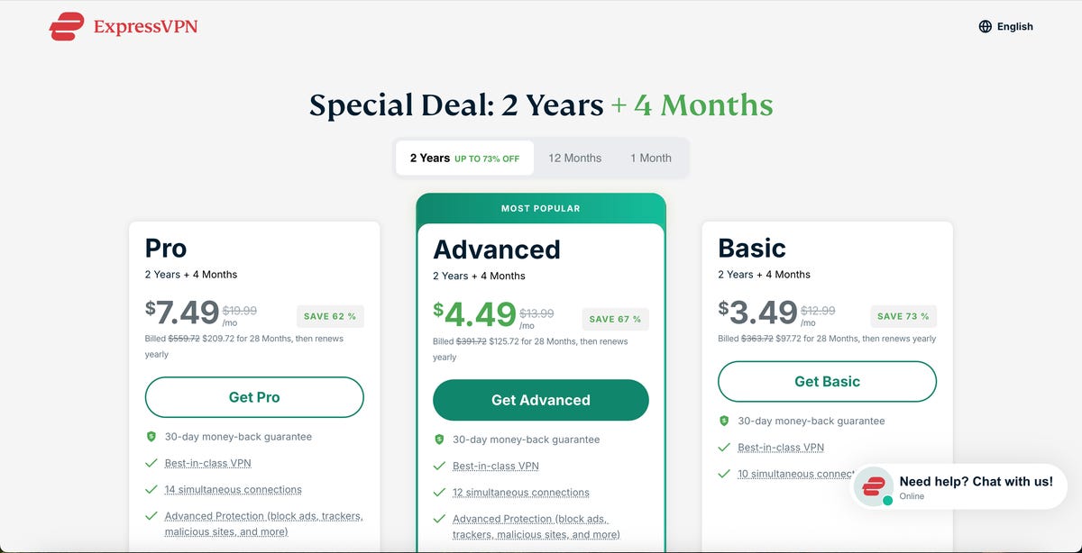Select the 2 Years billing tab
Screen dimensions: 1082x553
point(464,158)
